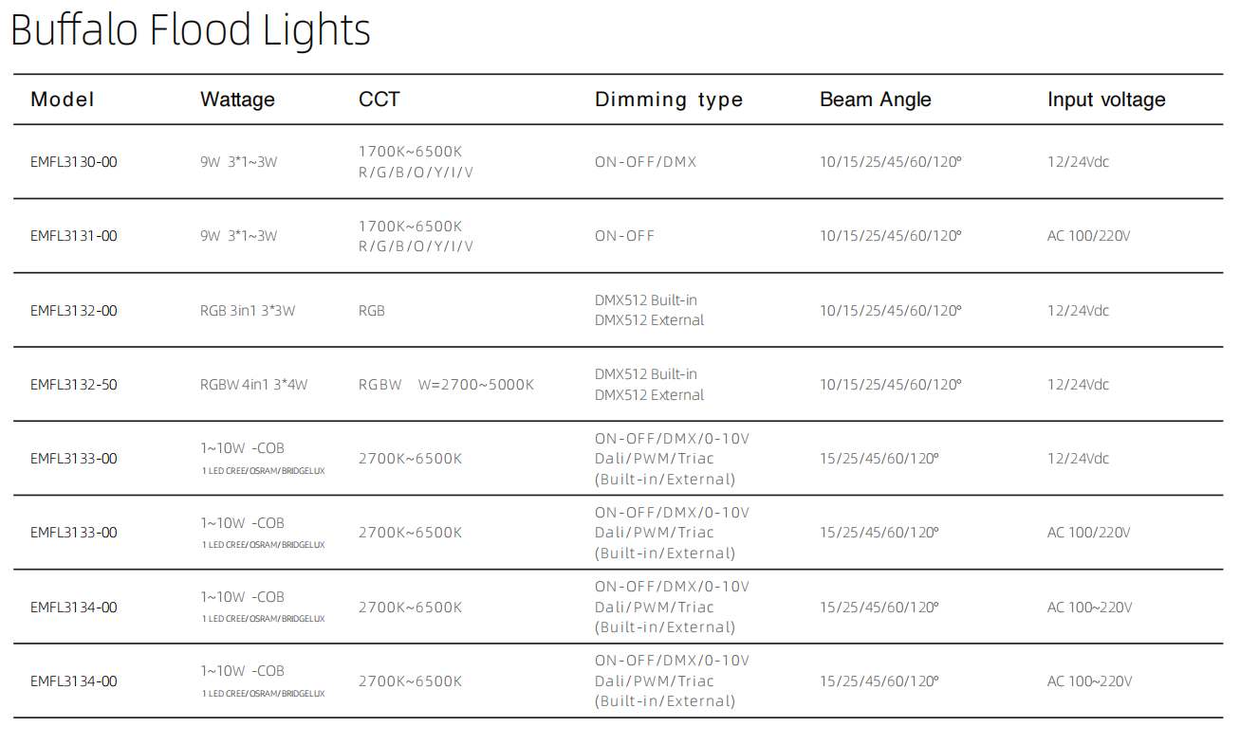Screen dimensions: 1240x744
Task: Click the RGBW W=2700~5000K CCT cell
Action: [446, 385]
